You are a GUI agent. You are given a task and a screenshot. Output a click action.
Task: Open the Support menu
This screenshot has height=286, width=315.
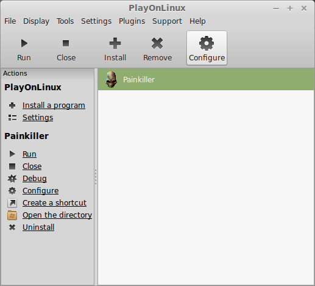167,21
